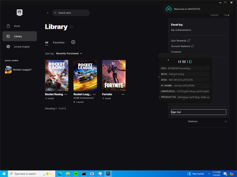237x177 pixels.
Task: Click the Search store field
Action: pyautogui.click(x=71, y=13)
